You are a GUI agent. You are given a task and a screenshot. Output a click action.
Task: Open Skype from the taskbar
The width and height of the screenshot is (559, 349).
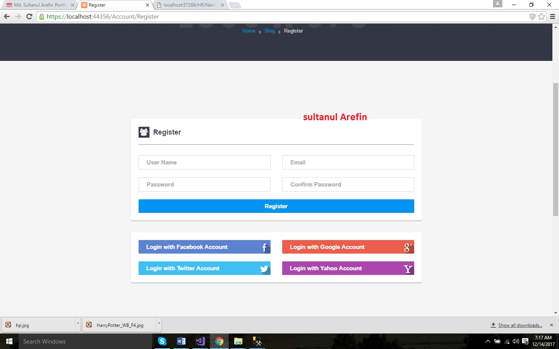[162, 341]
